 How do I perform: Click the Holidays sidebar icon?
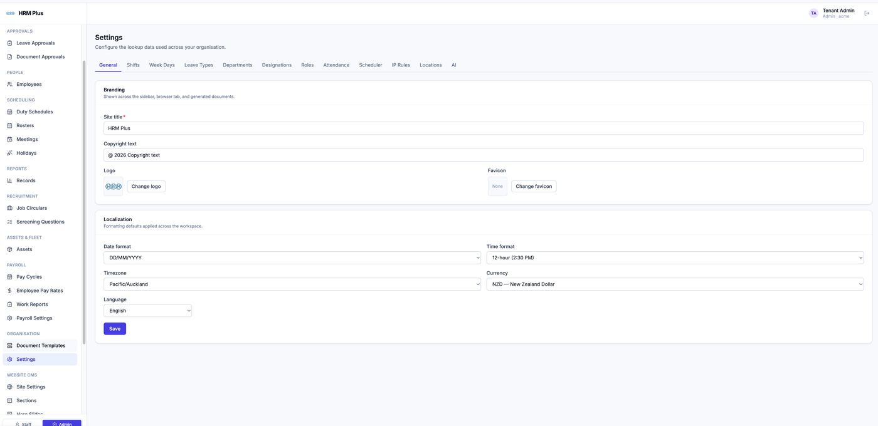pyautogui.click(x=9, y=153)
